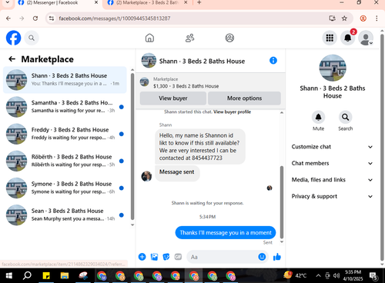Open a new browser tab
Viewport: 385px width, 283px height.
(x=199, y=2)
